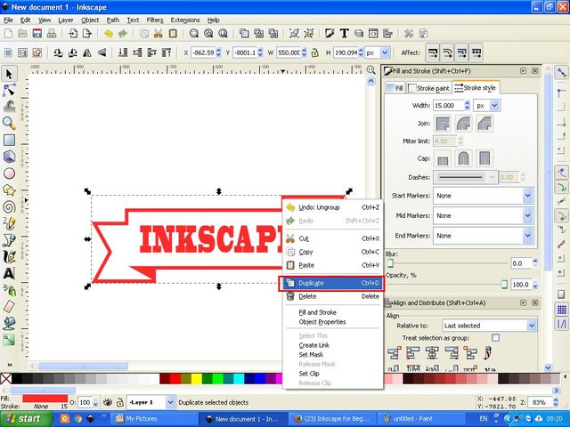This screenshot has height=427, width=570.
Task: Toggle move gradients affect button
Action: pos(461,53)
